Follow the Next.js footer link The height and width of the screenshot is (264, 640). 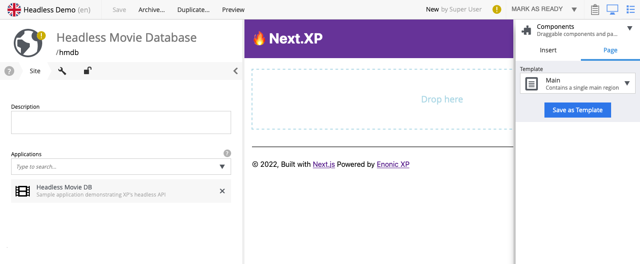click(324, 164)
